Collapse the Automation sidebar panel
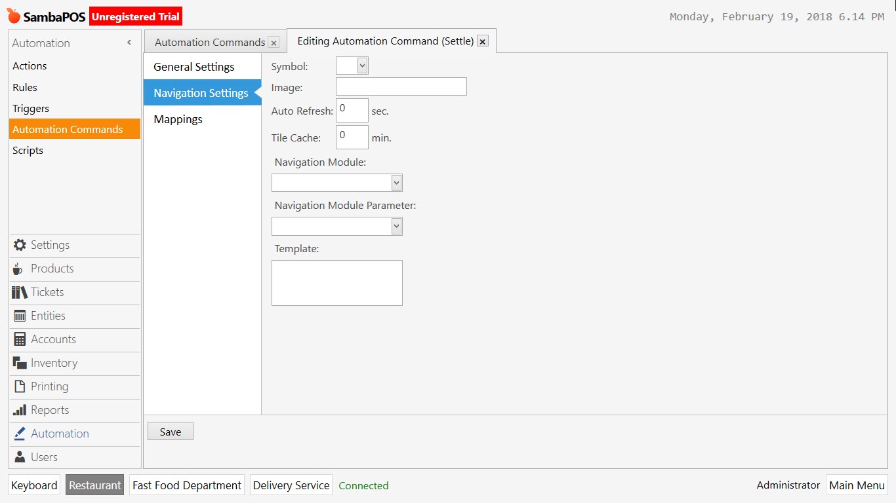 pyautogui.click(x=129, y=42)
